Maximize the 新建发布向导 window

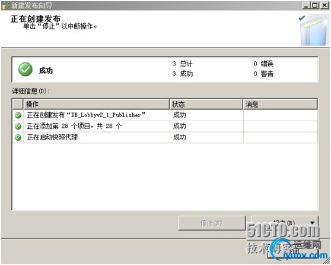(315, 5)
